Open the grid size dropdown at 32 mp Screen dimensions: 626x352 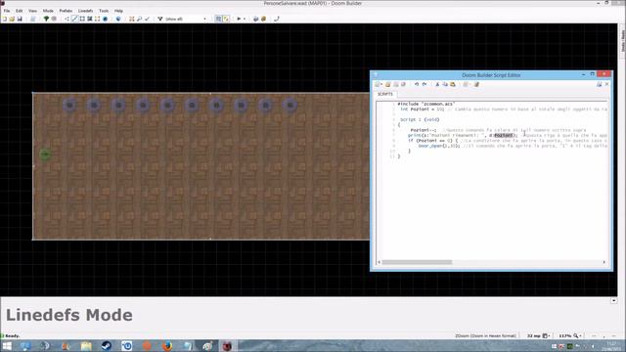click(x=546, y=336)
